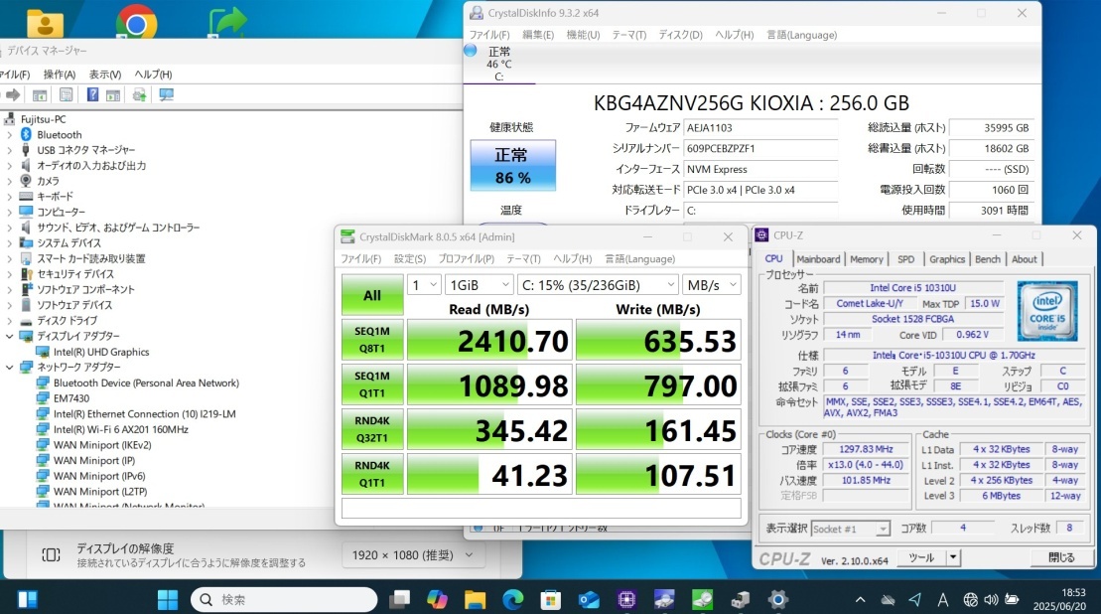
Task: Show hidden icons chevron in system tray
Action: click(x=860, y=599)
